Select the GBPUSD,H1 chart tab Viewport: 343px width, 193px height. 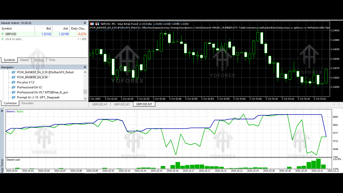coord(99,104)
